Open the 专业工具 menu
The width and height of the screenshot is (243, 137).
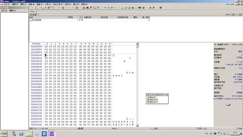coord(58,4)
